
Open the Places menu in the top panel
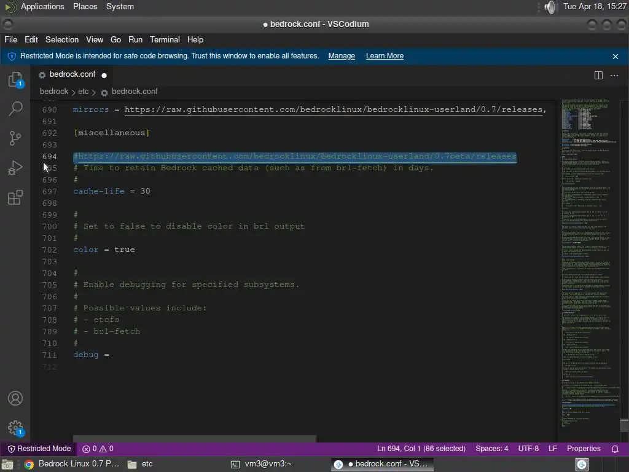85,7
